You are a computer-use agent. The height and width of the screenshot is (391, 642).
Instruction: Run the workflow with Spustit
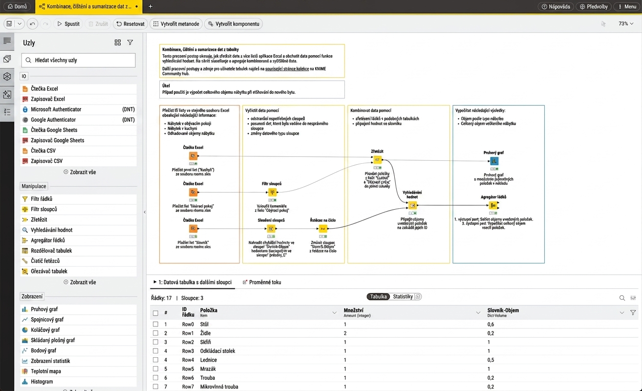coord(68,24)
